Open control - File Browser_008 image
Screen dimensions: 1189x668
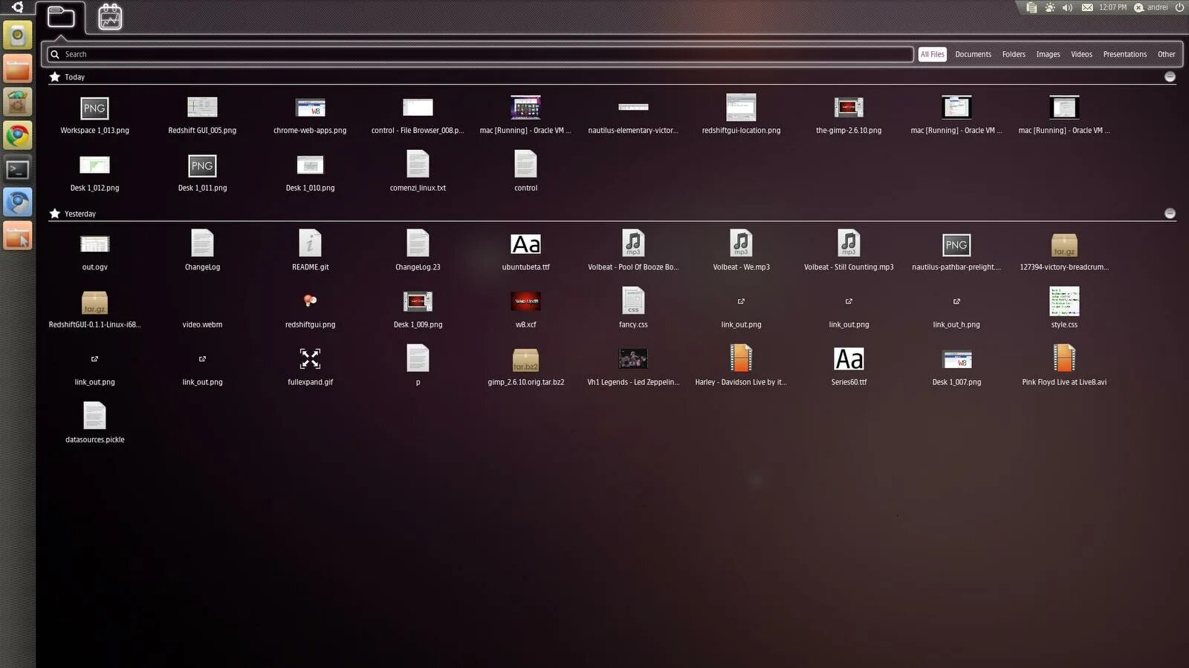click(x=418, y=115)
